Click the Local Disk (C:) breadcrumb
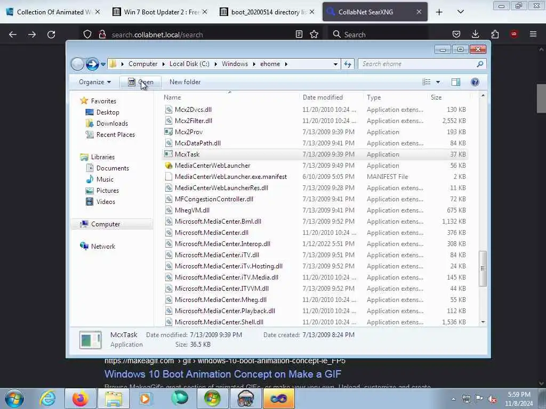The image size is (546, 409). [189, 64]
